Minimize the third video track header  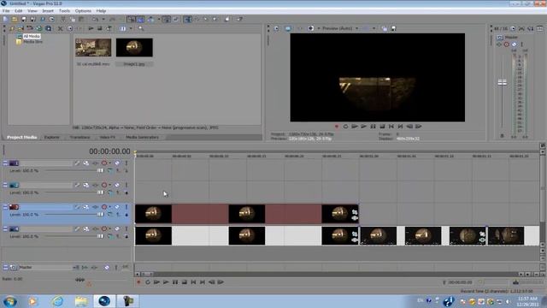coord(5,207)
